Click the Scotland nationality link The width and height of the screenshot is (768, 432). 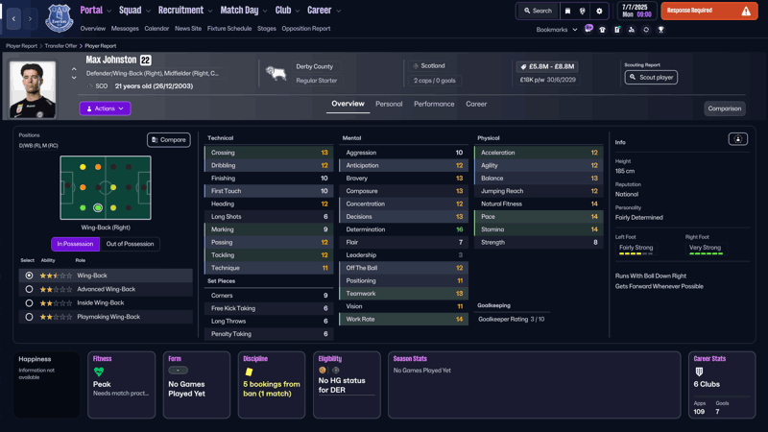coord(433,65)
